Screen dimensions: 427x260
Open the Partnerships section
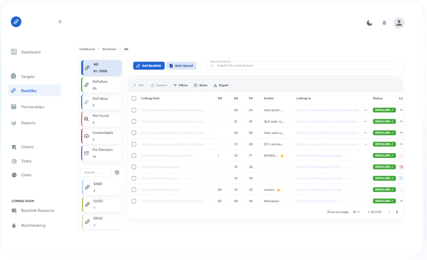click(33, 107)
